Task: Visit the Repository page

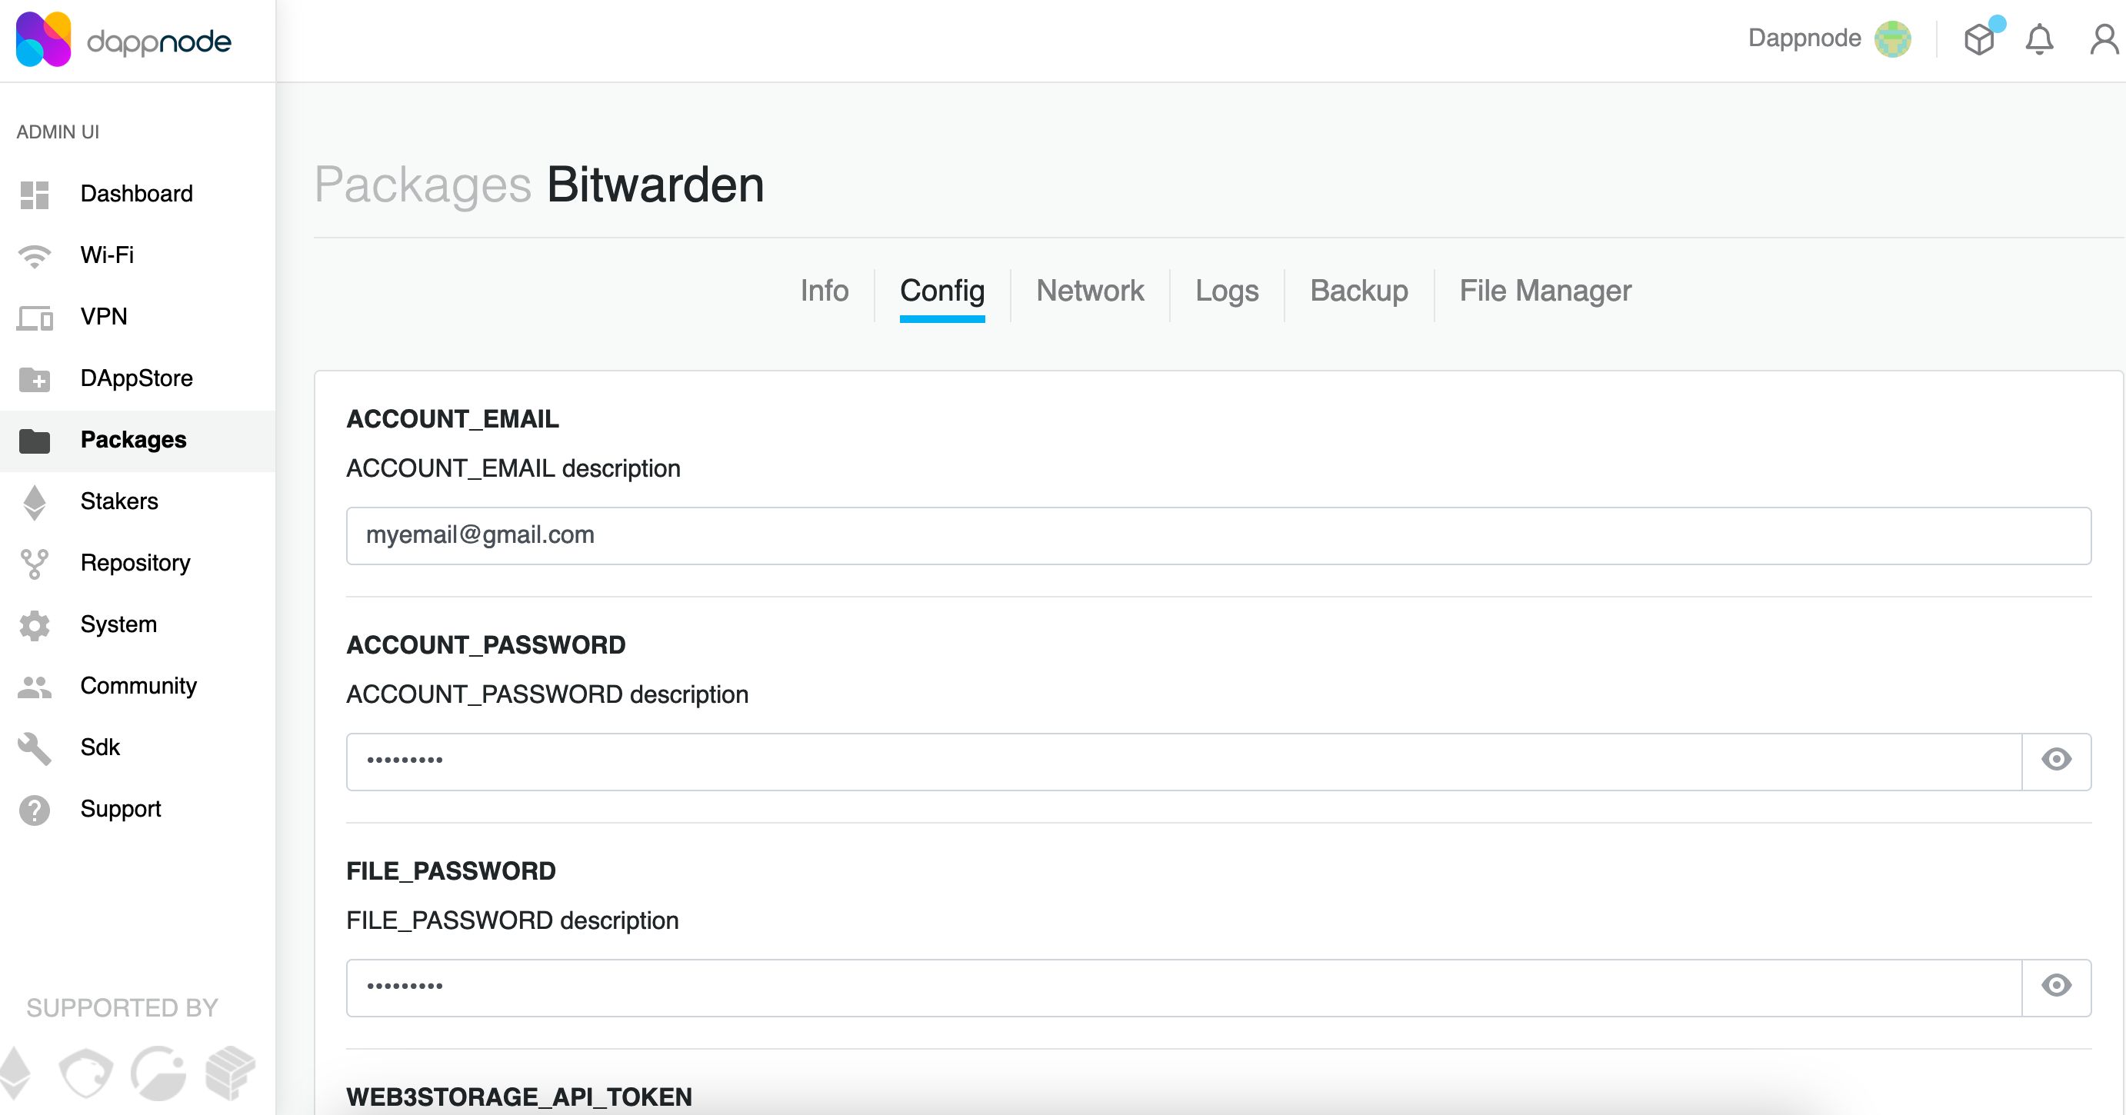Action: pyautogui.click(x=137, y=563)
